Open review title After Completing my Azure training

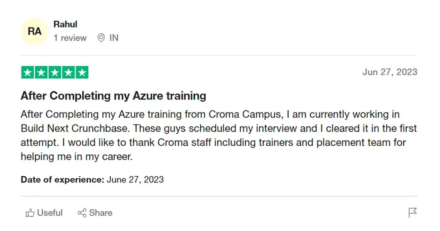pyautogui.click(x=113, y=96)
